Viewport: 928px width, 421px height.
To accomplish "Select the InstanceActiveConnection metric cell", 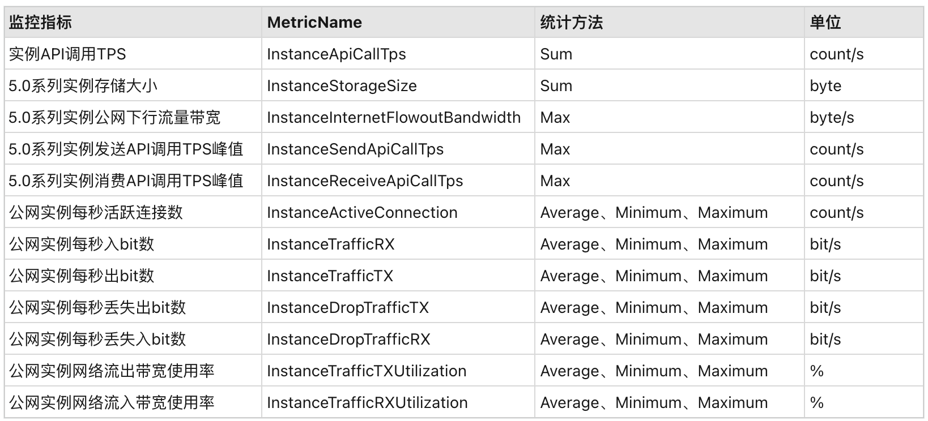I will [x=362, y=213].
